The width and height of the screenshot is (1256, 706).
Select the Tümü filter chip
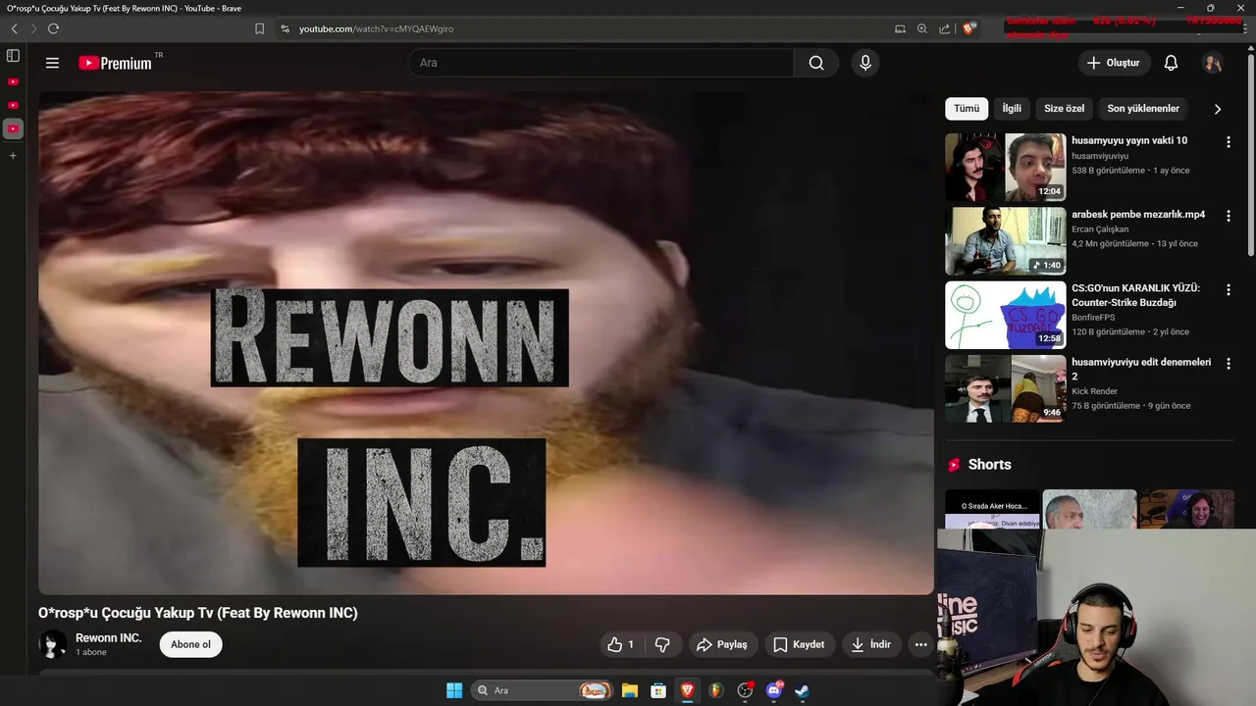(967, 109)
